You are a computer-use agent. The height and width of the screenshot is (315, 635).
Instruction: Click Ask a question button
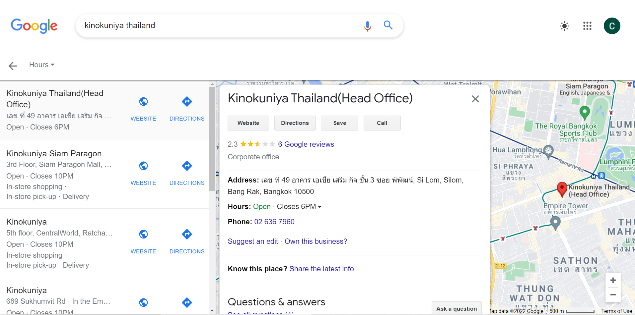(457, 308)
